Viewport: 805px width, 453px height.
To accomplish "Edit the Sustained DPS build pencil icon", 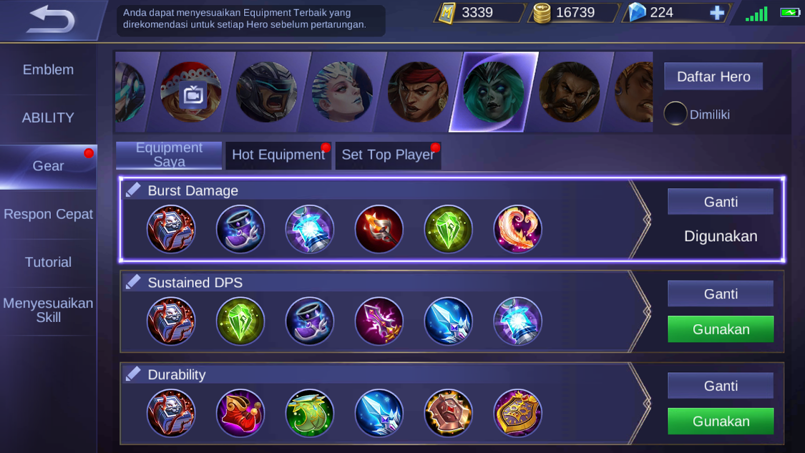I will [133, 282].
